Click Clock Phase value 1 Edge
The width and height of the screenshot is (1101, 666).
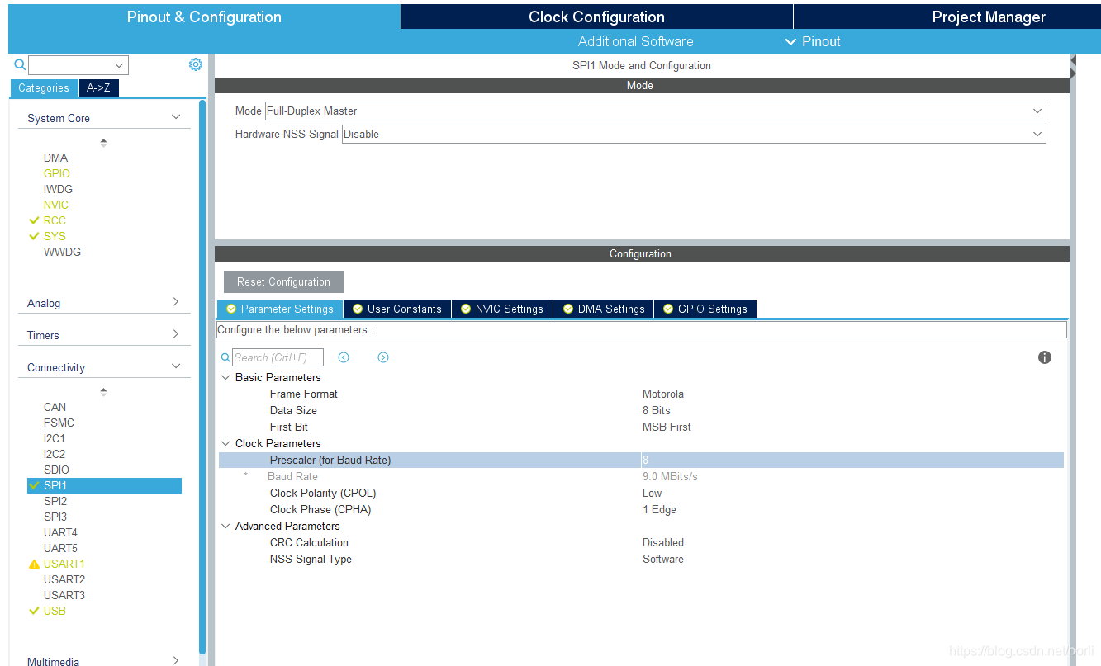[x=659, y=509]
